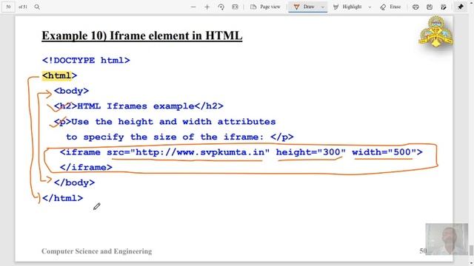474x266 pixels.
Task: Click the height="300" attribute
Action: [x=311, y=152]
